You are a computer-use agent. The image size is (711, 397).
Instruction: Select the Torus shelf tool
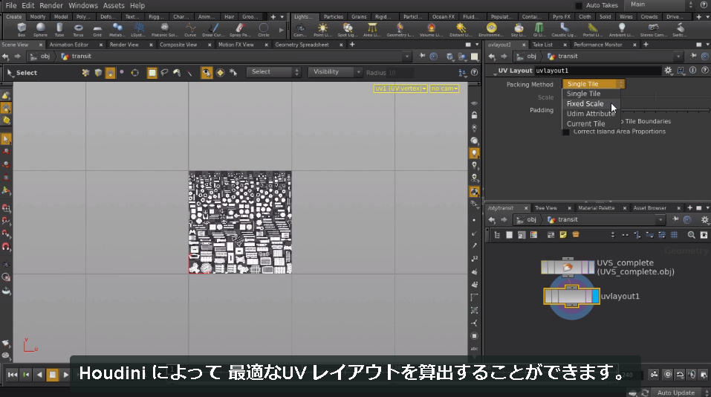click(78, 30)
